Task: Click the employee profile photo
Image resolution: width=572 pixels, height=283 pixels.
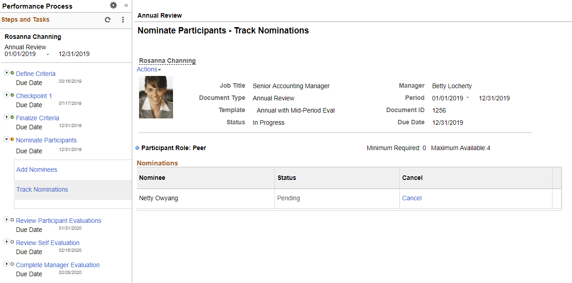Action: (x=156, y=97)
